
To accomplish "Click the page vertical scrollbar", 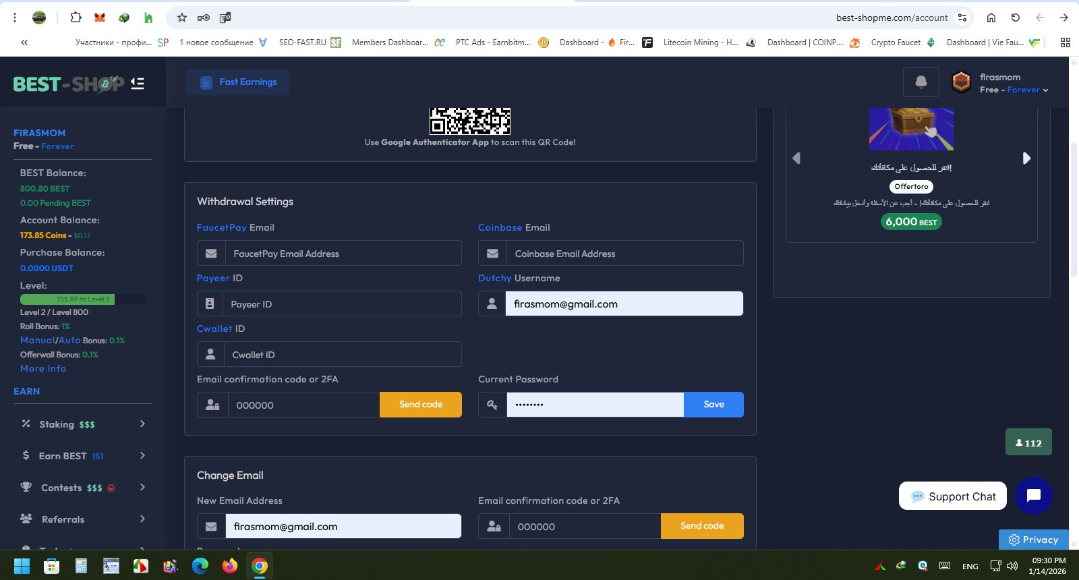I will pos(1074,209).
